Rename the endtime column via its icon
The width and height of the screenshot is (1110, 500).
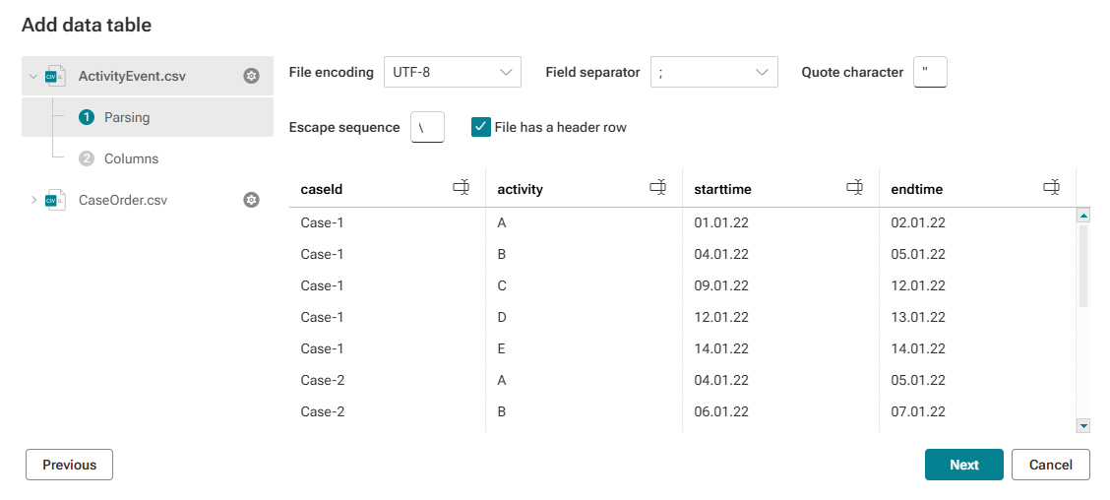point(1052,188)
